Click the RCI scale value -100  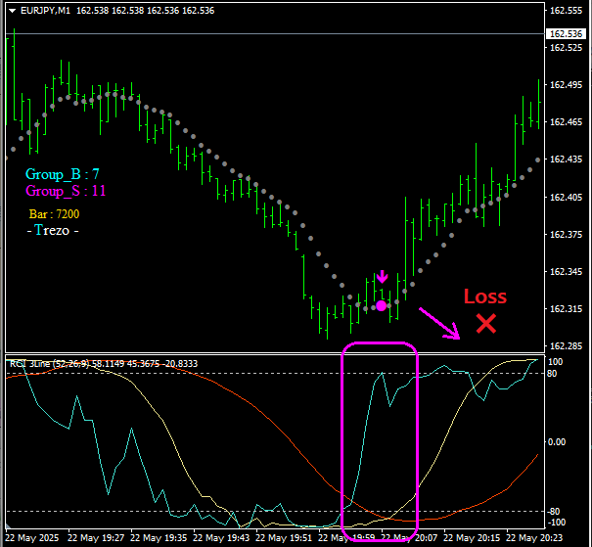coord(556,523)
